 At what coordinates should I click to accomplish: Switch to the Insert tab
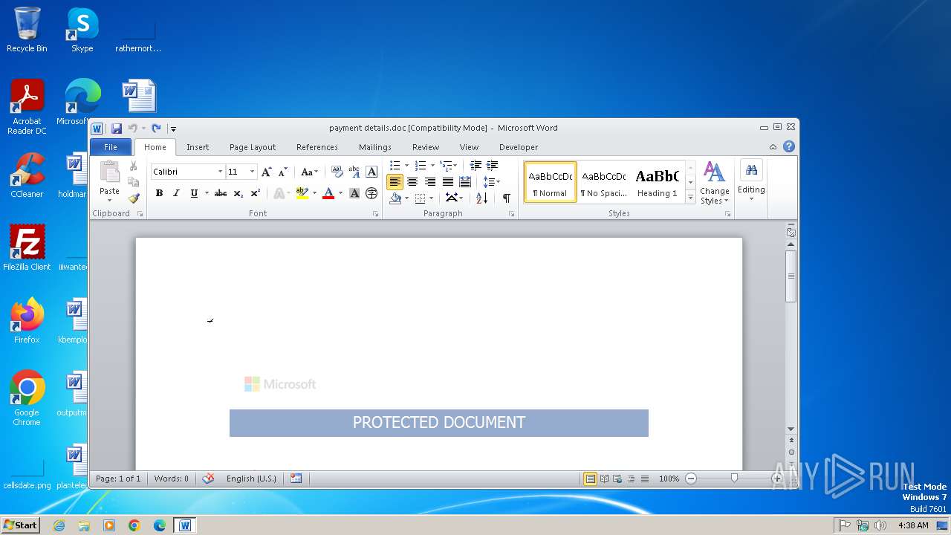click(198, 147)
